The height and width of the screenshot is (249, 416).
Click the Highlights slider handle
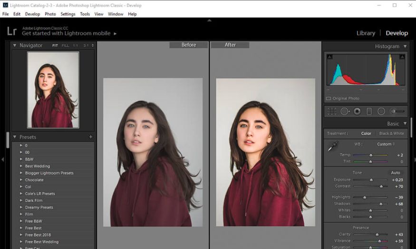coord(365,197)
